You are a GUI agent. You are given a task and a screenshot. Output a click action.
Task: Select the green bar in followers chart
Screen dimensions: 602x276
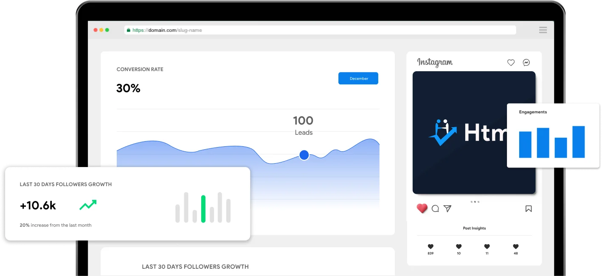pos(203,209)
